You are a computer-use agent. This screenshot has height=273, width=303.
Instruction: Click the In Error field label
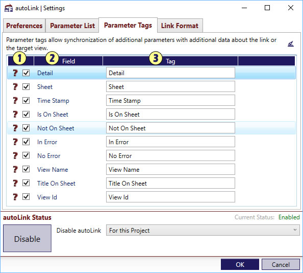47,142
